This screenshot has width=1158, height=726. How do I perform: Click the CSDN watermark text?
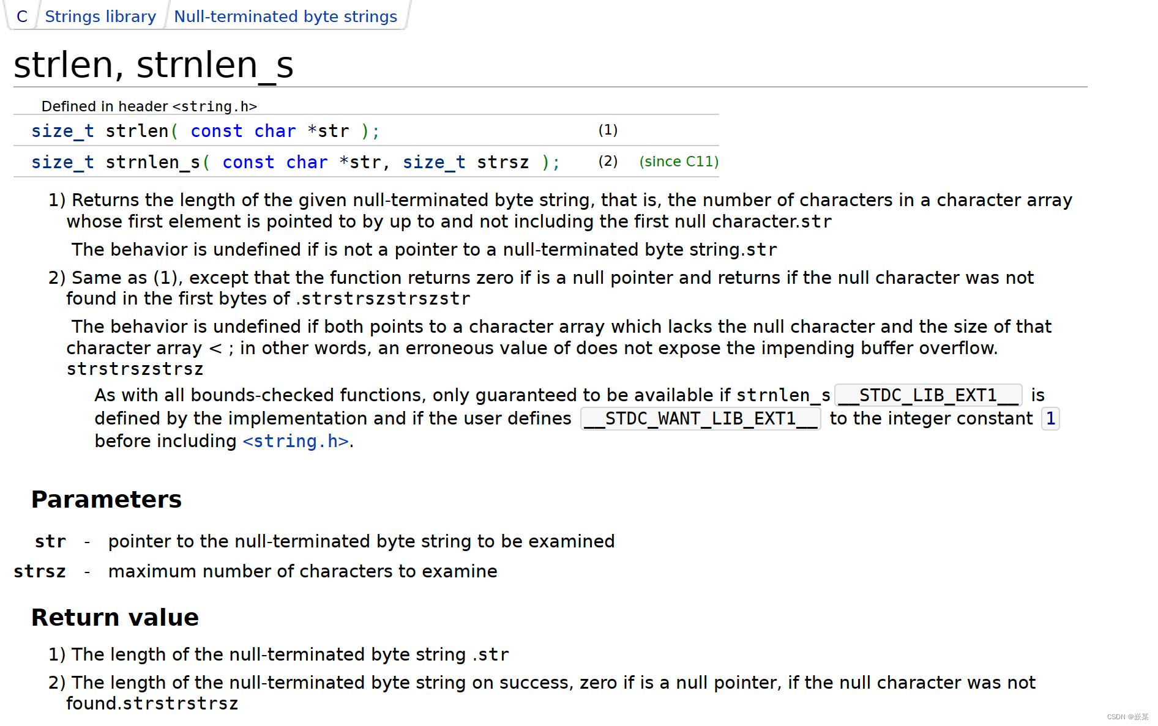pyautogui.click(x=1127, y=717)
